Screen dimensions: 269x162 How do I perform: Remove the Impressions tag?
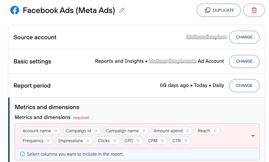[x=88, y=141]
